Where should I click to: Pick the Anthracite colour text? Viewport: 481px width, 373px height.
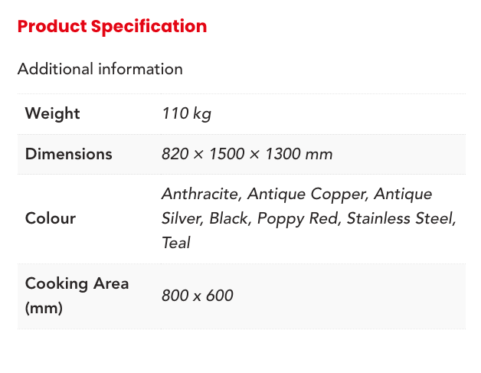[x=201, y=194]
